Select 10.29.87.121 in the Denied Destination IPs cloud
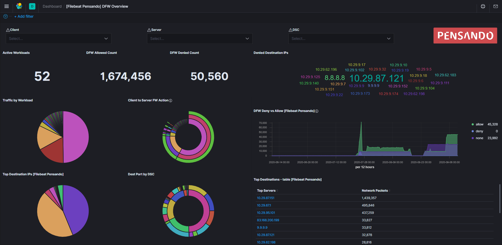Viewport: 502px width, 245px height. [377, 78]
